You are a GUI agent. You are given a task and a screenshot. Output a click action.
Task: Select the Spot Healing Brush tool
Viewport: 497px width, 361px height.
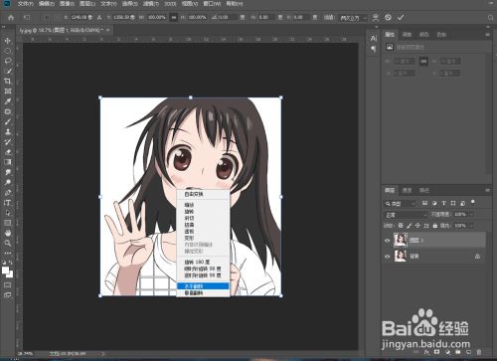(8, 111)
